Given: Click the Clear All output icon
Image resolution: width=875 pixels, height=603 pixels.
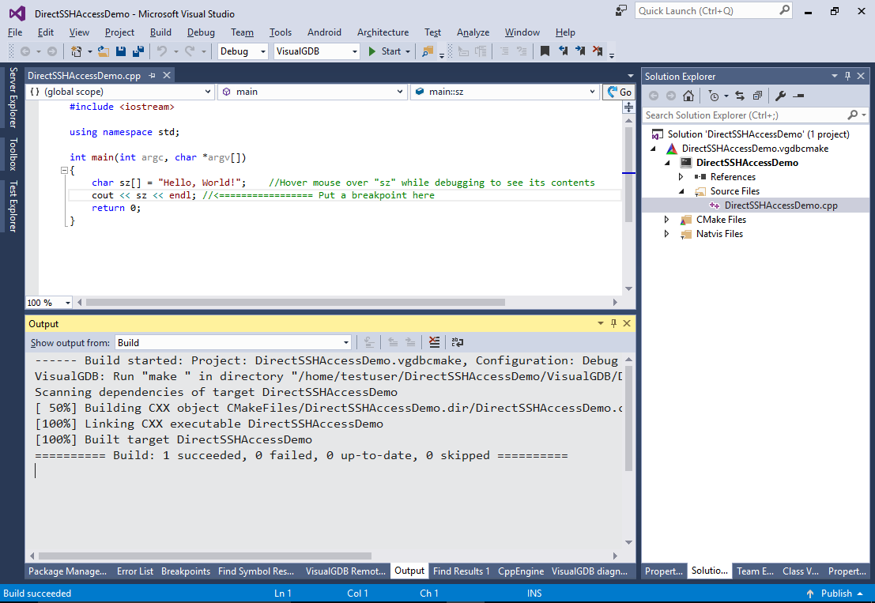Looking at the screenshot, I should [434, 342].
